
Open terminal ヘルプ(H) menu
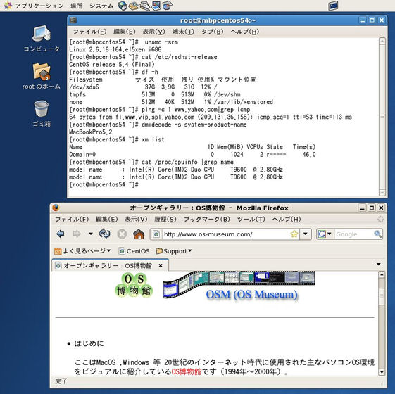click(x=244, y=32)
